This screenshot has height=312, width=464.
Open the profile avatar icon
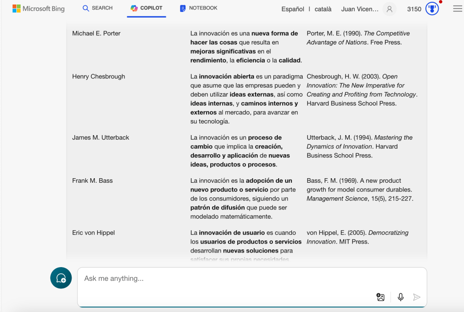coord(389,9)
